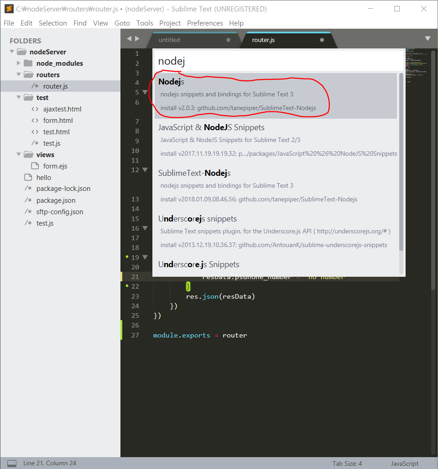Change the JavaScript syntax selector

click(x=405, y=464)
